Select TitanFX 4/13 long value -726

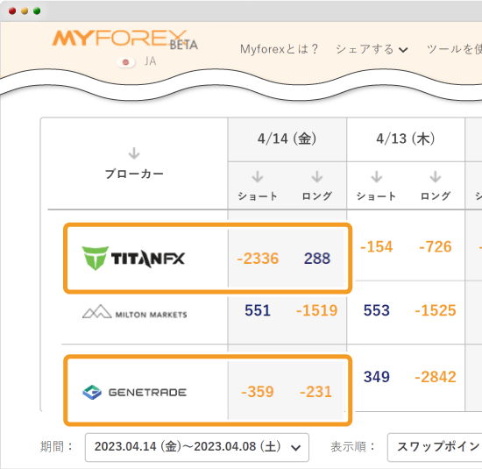436,246
